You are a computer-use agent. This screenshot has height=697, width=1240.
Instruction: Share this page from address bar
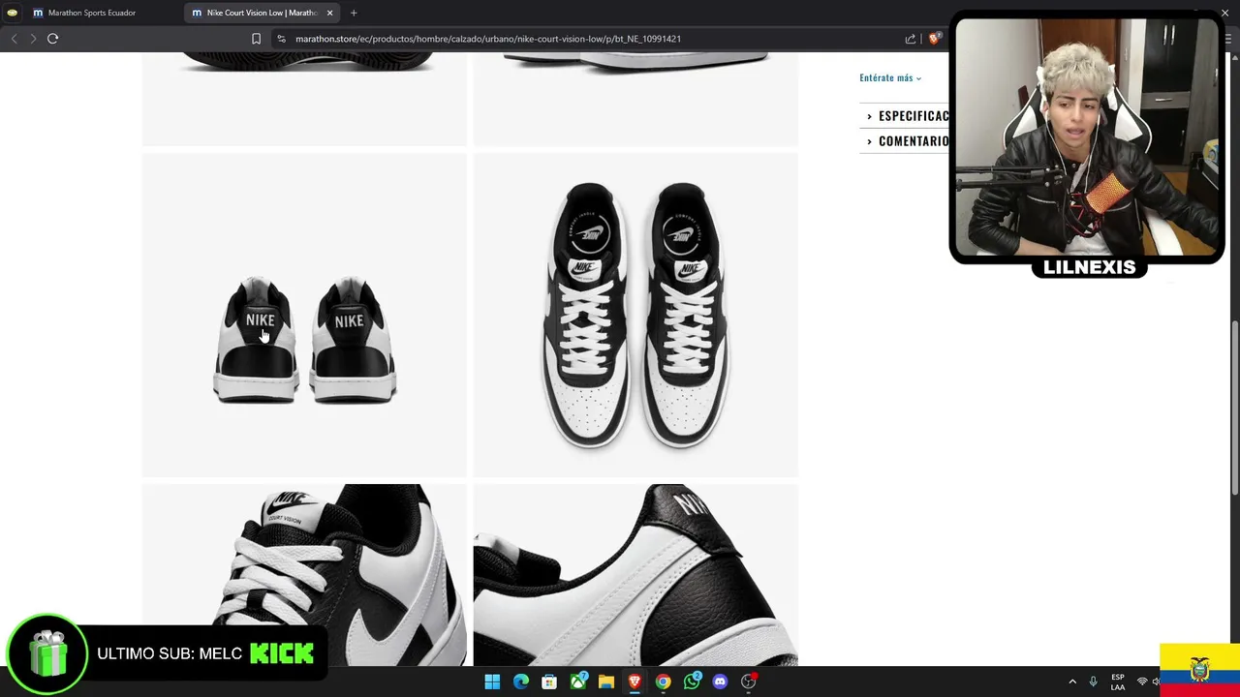tap(911, 39)
